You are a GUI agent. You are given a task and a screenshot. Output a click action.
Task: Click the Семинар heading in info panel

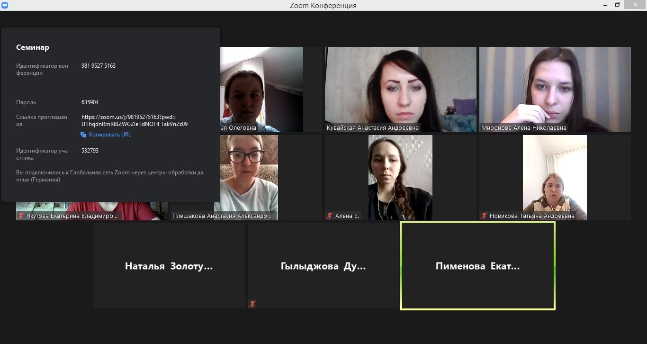click(33, 47)
